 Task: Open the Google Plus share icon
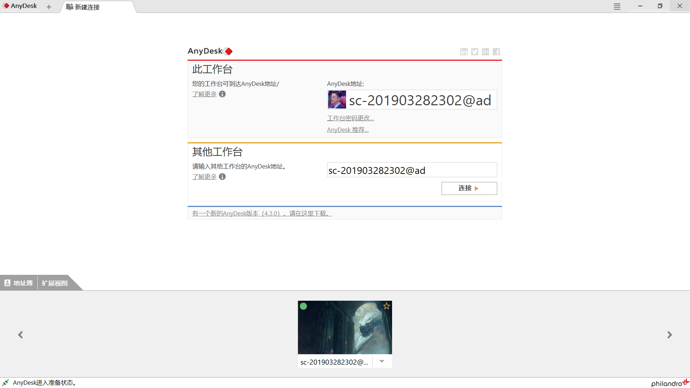click(486, 52)
